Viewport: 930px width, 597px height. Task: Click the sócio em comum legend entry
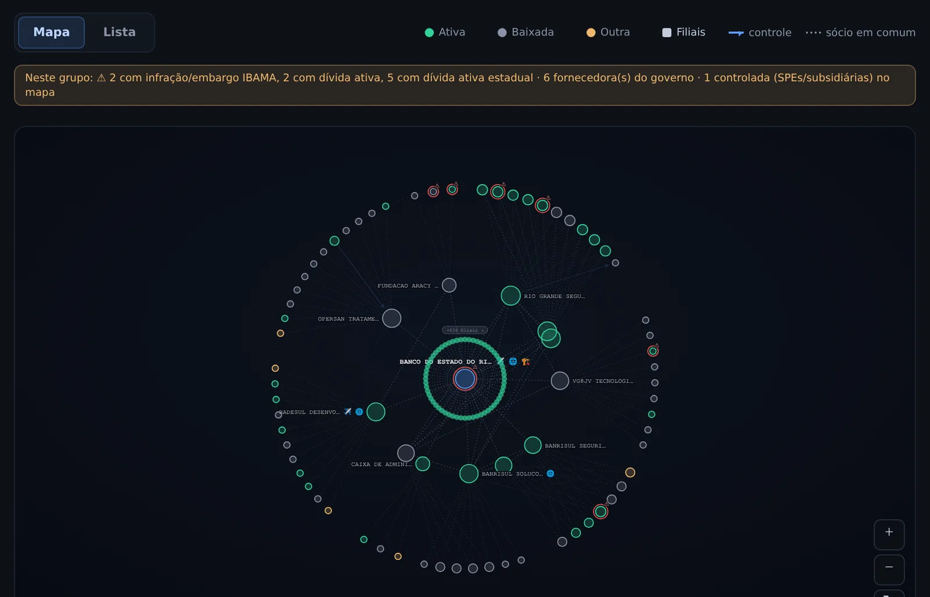pos(860,33)
